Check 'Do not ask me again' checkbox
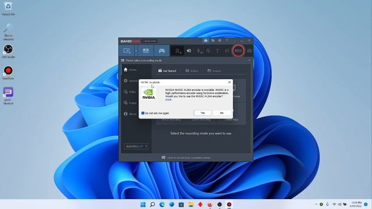372x209 pixels. point(143,113)
